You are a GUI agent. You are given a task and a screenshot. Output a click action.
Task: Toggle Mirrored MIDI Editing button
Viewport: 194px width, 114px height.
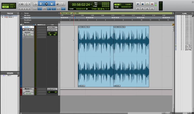point(44,9)
